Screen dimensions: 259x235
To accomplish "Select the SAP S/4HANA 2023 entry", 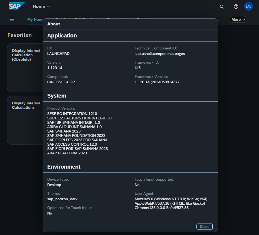I will click(x=64, y=131).
